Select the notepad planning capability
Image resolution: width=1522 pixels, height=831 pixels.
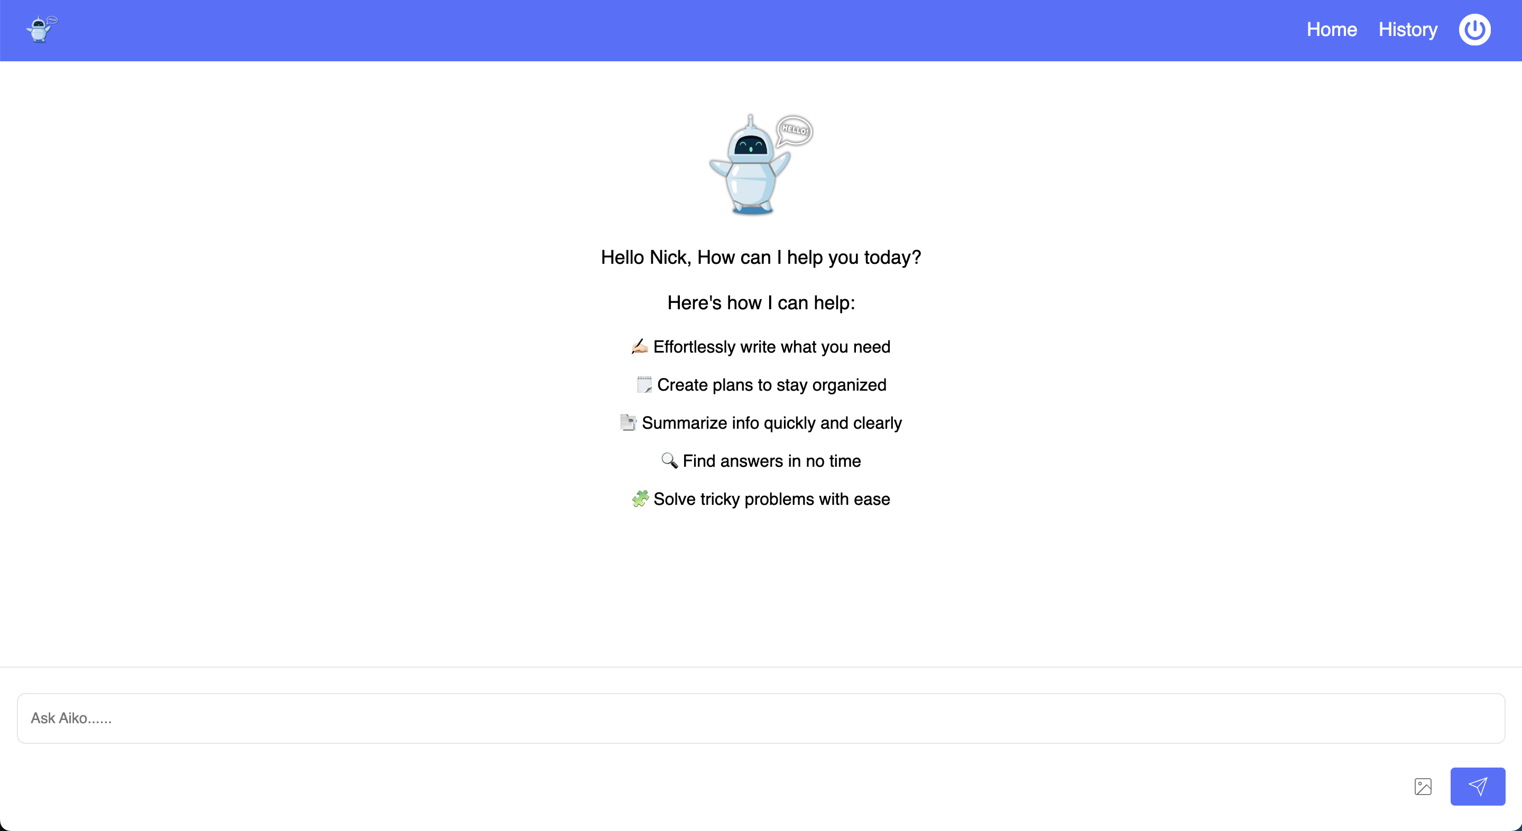pyautogui.click(x=761, y=385)
